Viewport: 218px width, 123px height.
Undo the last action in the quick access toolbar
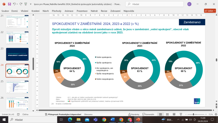(x=14, y=4)
